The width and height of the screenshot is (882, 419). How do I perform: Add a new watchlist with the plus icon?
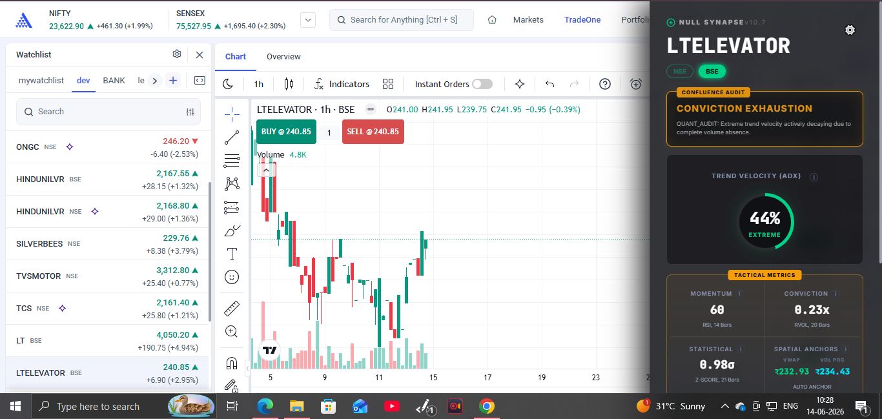pos(173,81)
